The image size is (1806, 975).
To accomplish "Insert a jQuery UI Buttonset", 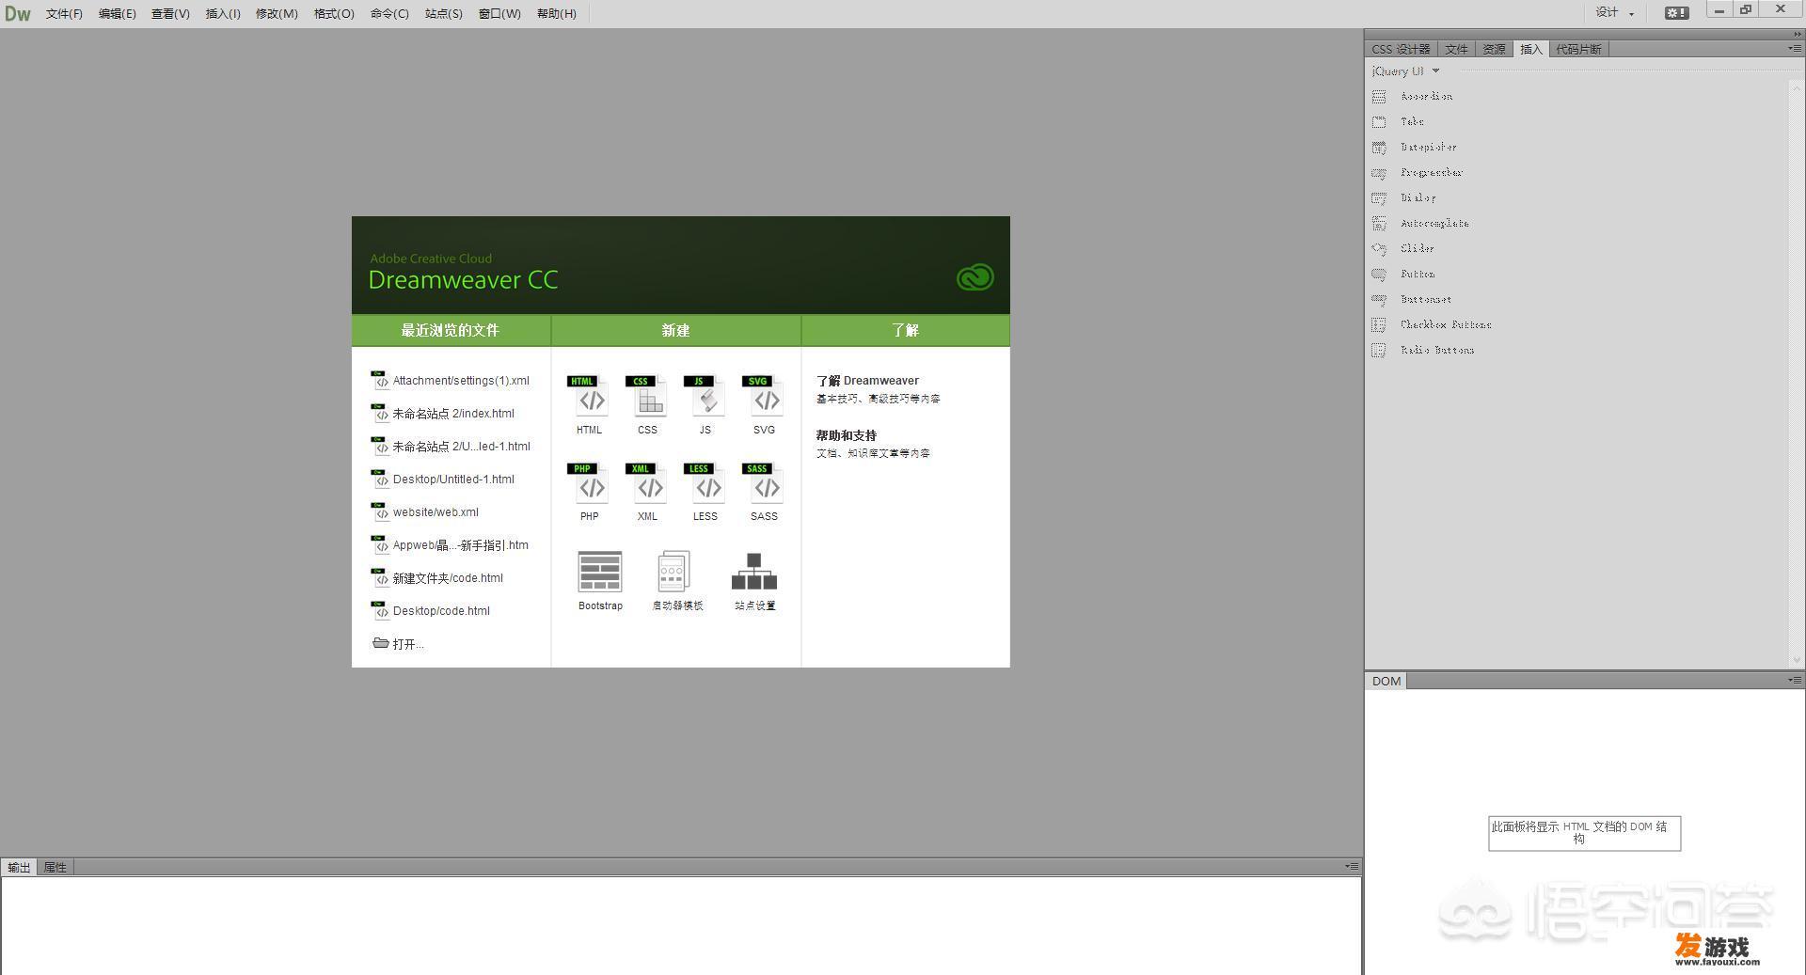I will click(1412, 299).
